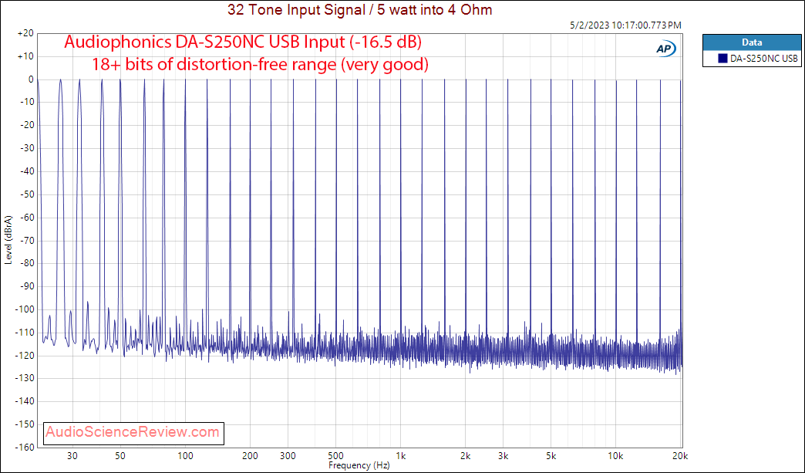805x473 pixels.
Task: Click the "1k" frequency axis tick label
Action: [400, 455]
